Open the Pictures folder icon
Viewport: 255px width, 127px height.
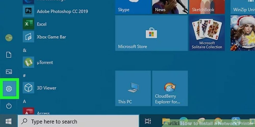(x=9, y=72)
